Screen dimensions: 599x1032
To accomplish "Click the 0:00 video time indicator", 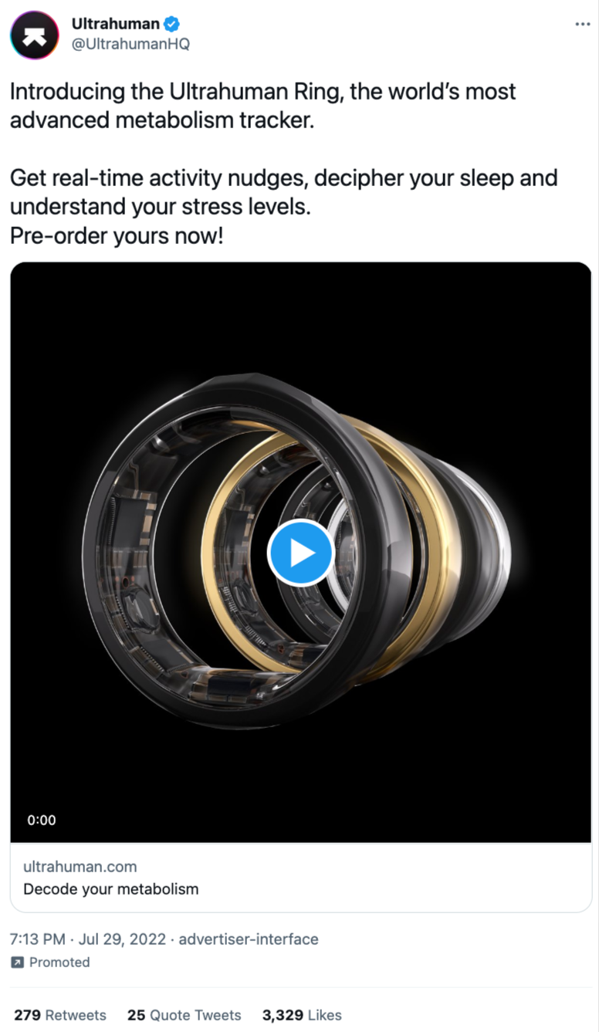I will pyautogui.click(x=42, y=820).
